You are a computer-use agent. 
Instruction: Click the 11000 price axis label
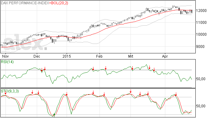coord(201,23)
